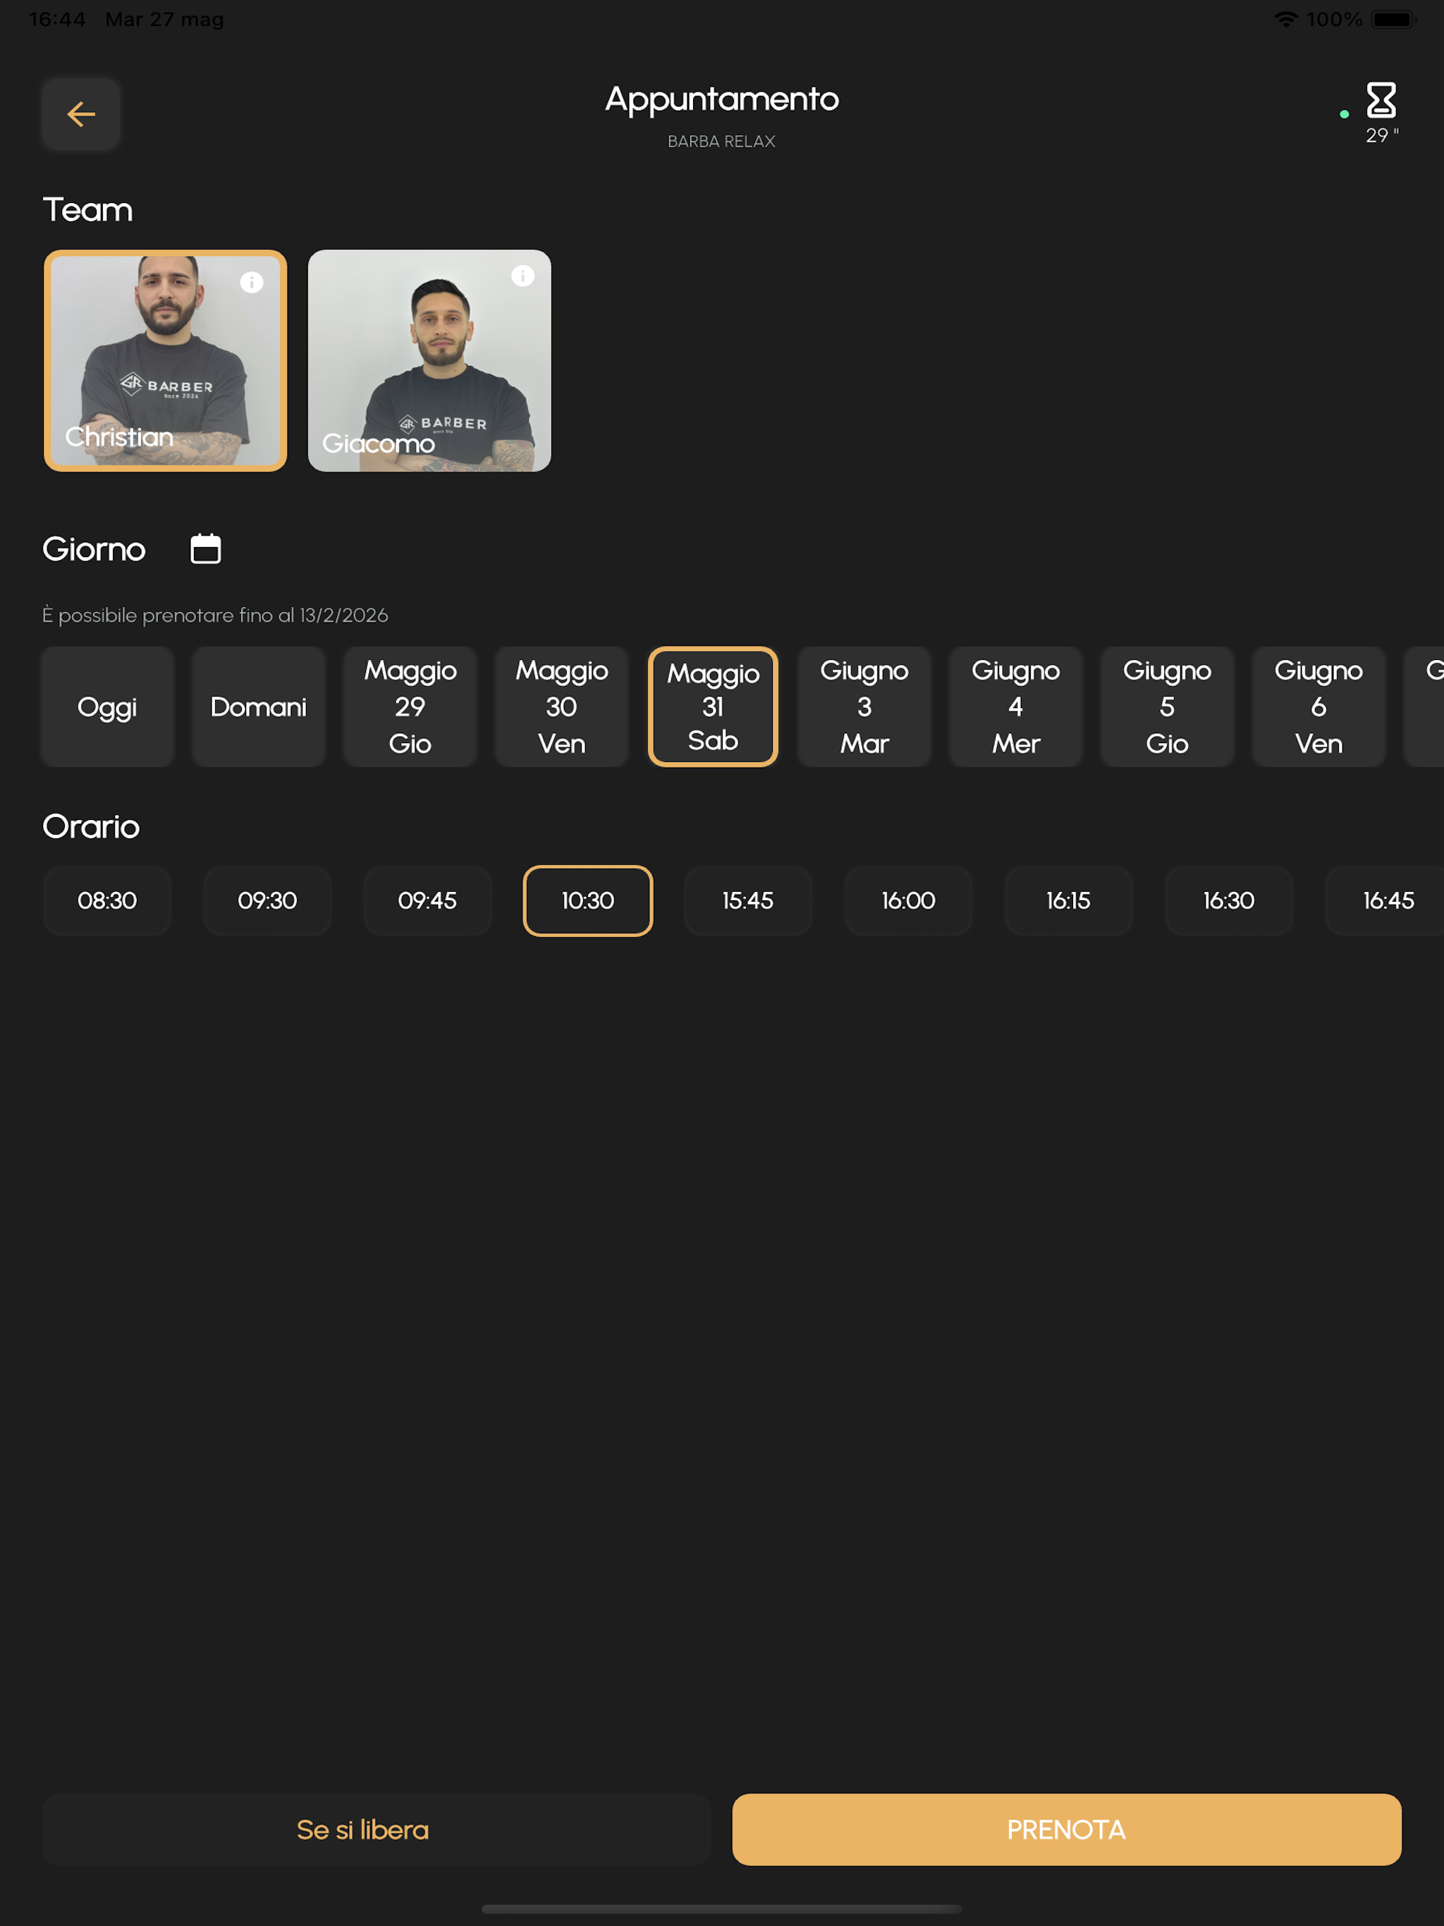This screenshot has width=1444, height=1926.
Task: Select the 09:45 time slot
Action: point(427,900)
